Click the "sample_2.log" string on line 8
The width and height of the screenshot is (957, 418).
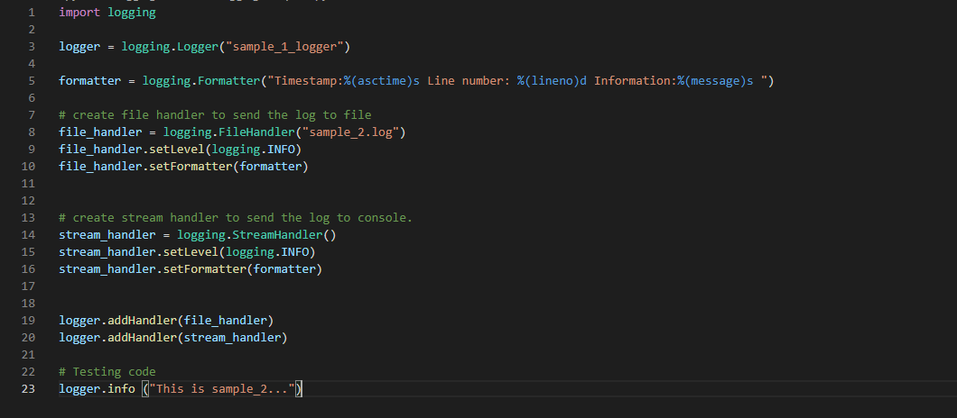350,132
